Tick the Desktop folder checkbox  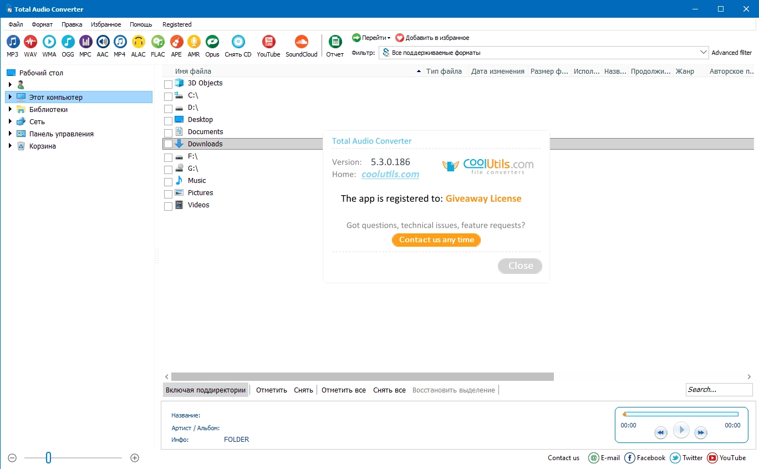pyautogui.click(x=169, y=121)
